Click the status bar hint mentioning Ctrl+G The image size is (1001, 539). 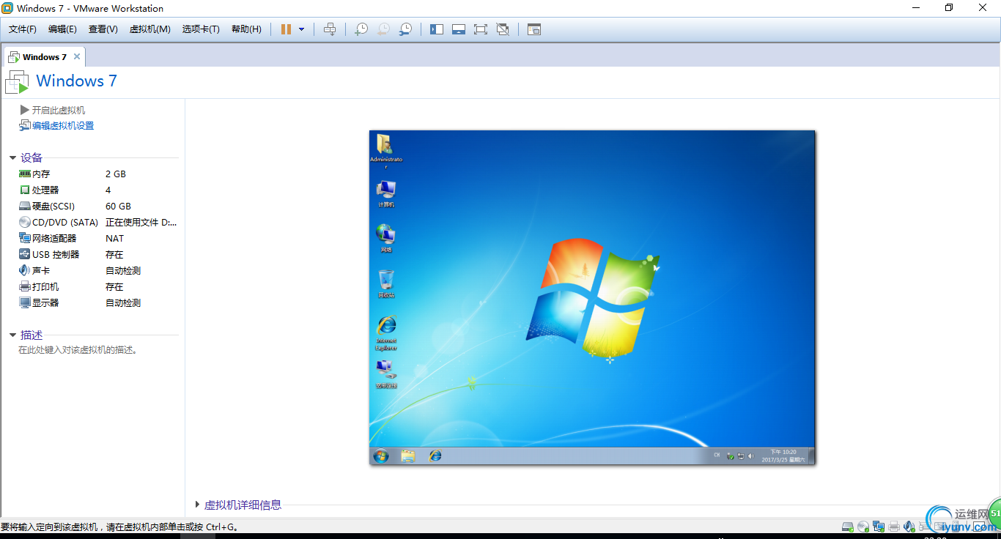tap(119, 527)
